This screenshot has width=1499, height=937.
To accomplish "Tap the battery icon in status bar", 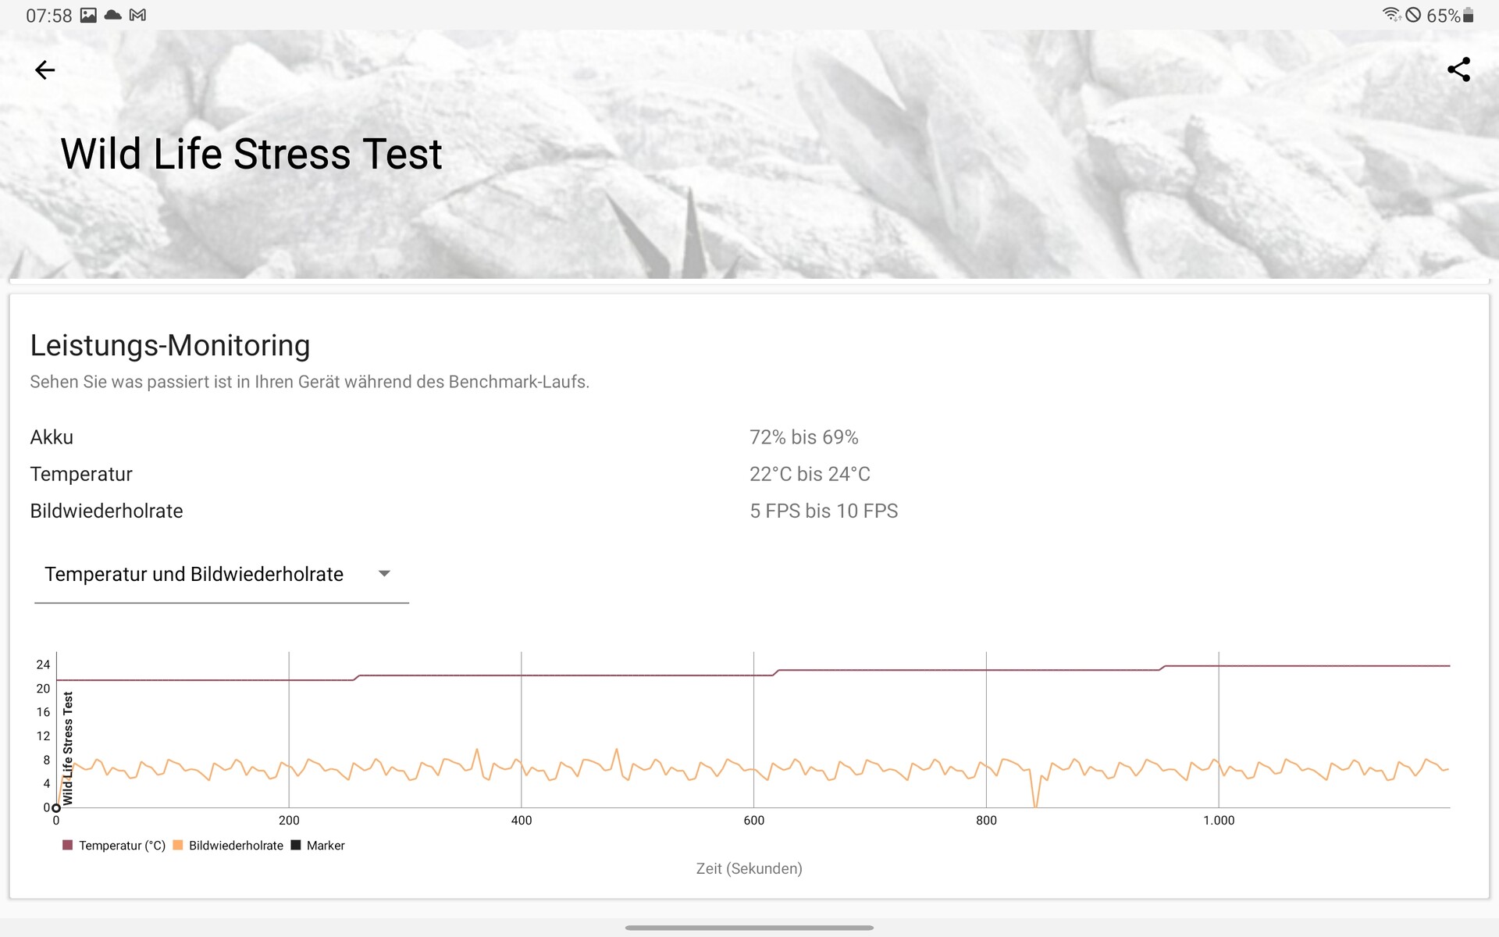I will click(x=1469, y=16).
